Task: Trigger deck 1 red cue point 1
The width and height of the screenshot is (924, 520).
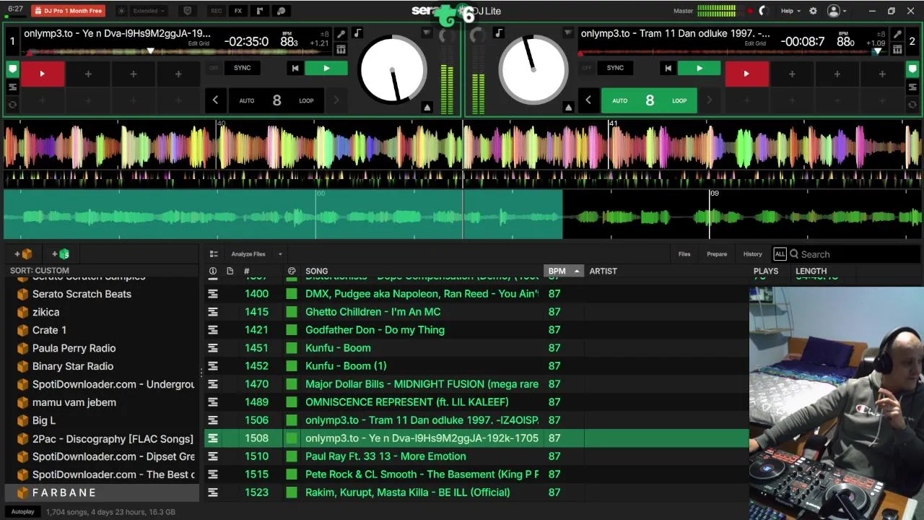Action: tap(42, 74)
